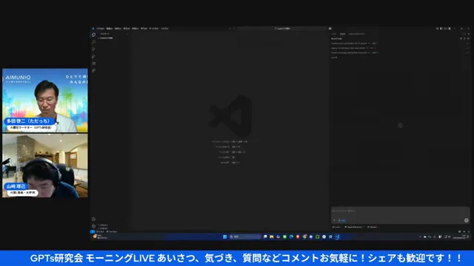The image size is (474, 266).
Task: Open the Local dropdown below chat input
Action: point(336,227)
